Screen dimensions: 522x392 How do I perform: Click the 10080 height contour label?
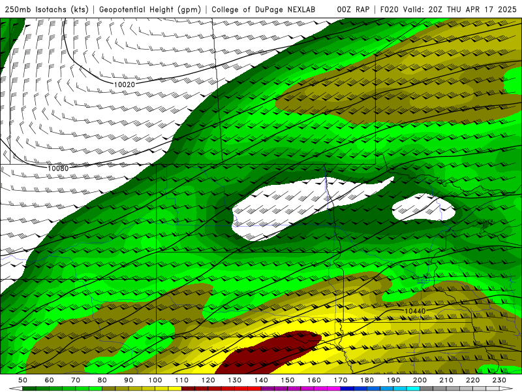[58, 169]
